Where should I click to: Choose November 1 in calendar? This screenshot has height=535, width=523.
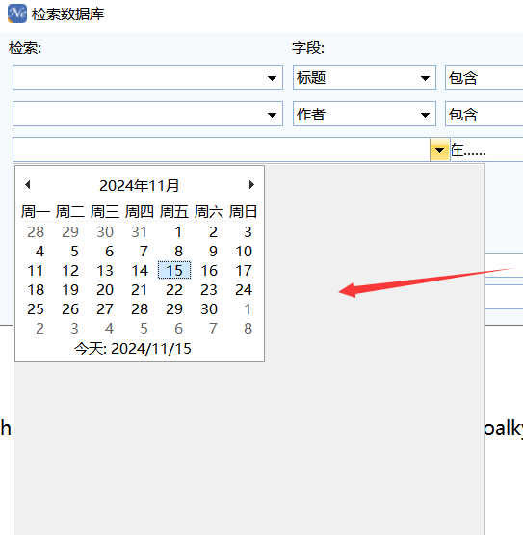click(178, 232)
